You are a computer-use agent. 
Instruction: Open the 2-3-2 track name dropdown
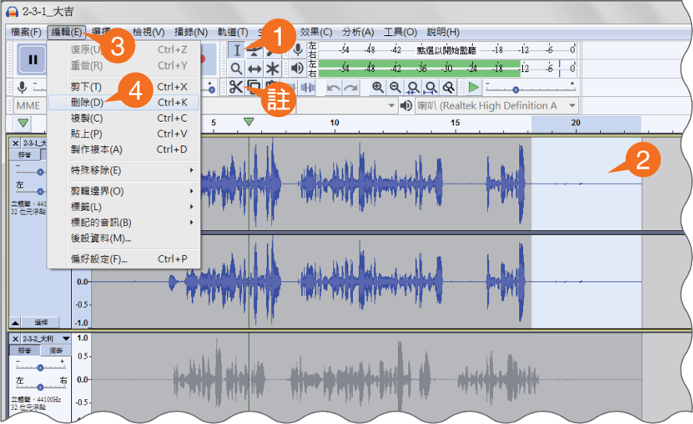[66, 339]
